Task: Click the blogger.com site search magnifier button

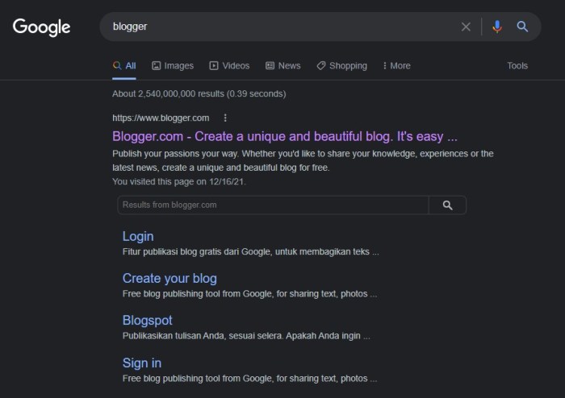Action: click(x=447, y=205)
